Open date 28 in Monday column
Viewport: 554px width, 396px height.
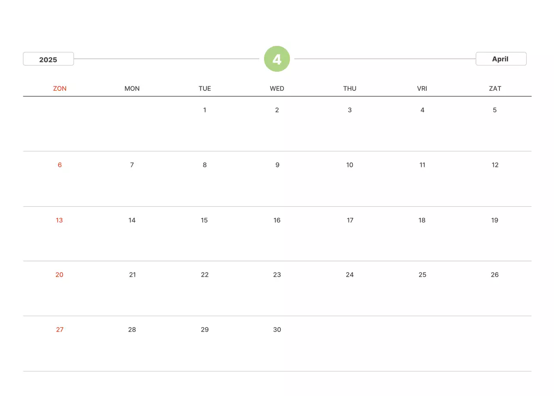click(x=132, y=329)
